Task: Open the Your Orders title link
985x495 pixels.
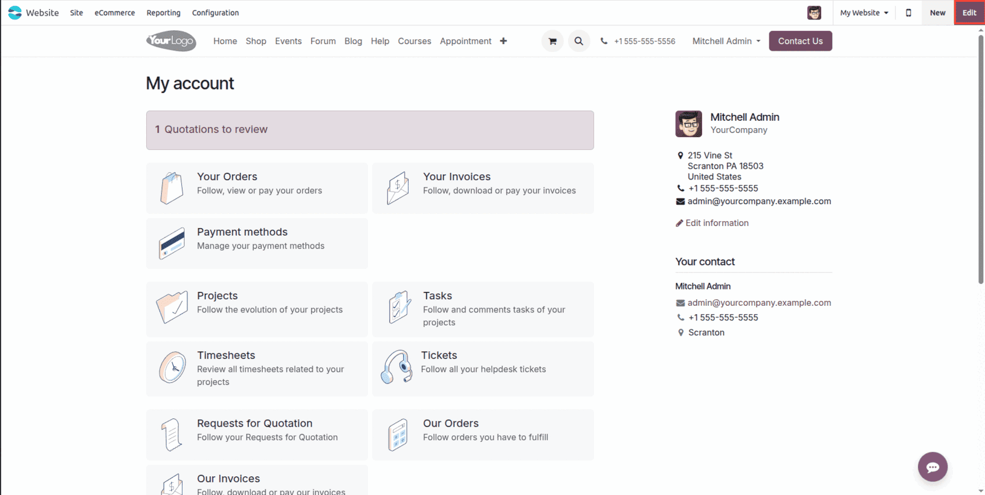Action: pos(227,176)
